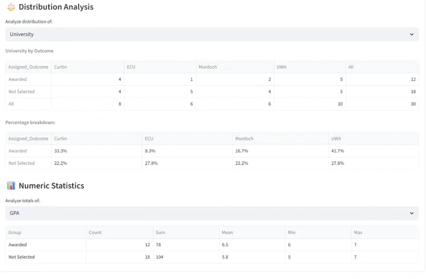Select the Awarded row in Numeric Statistics table
Screen dimensions: 426x279
point(18,245)
